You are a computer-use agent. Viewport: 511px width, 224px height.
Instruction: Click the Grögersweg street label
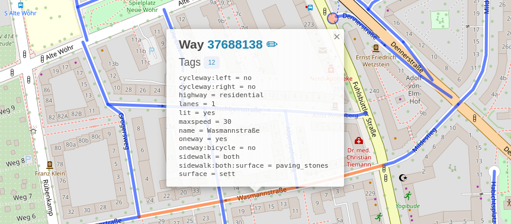123,131
